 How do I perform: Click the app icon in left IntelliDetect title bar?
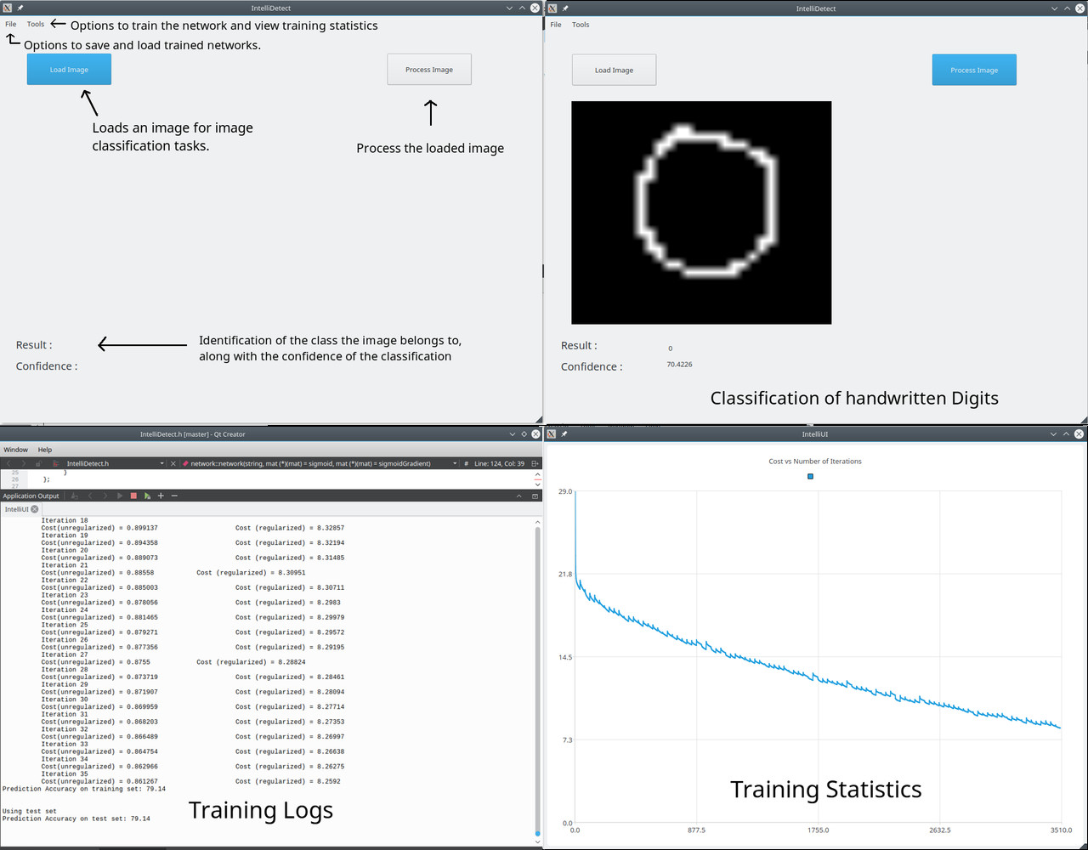pyautogui.click(x=8, y=8)
